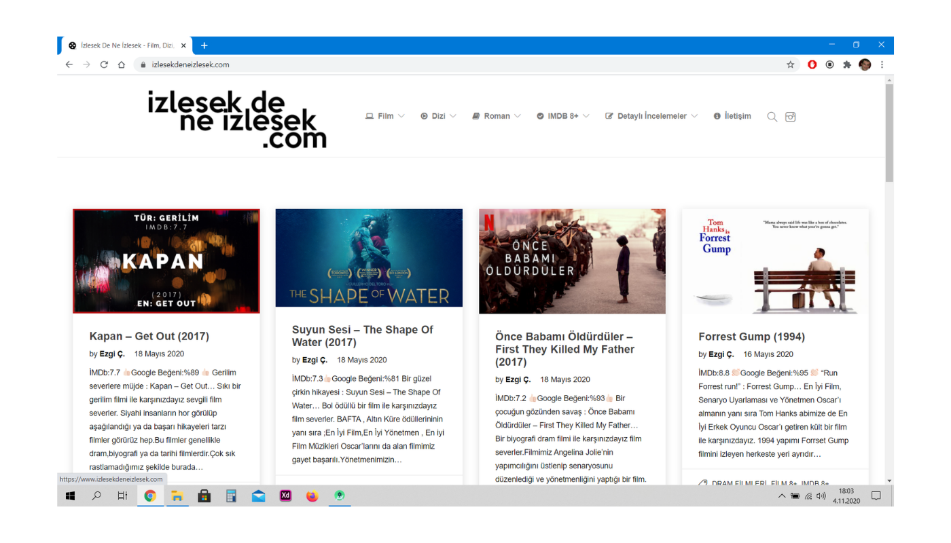Open the Mail app from the taskbar

tap(258, 496)
